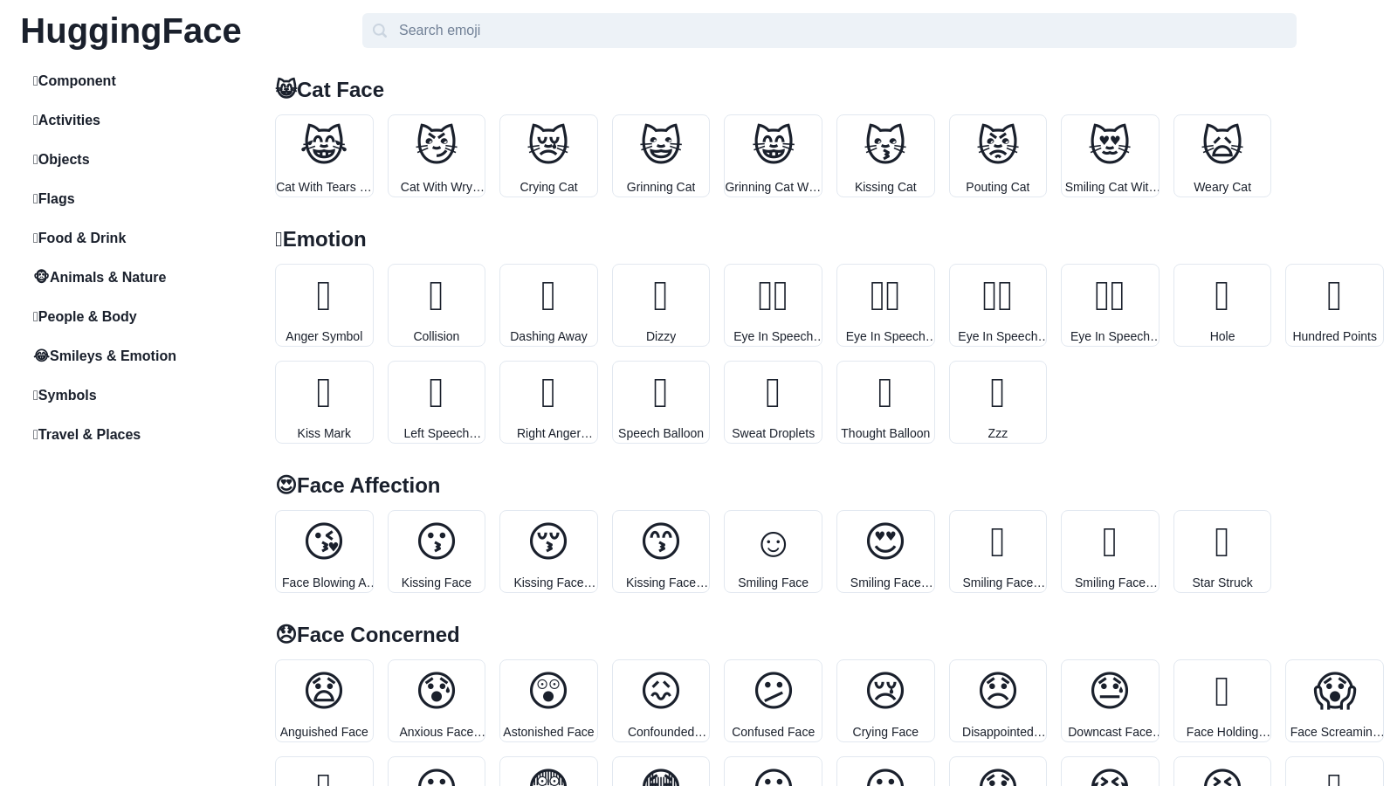This screenshot has width=1397, height=786.
Task: Pick the Weary Cat emoji
Action: coord(1222,155)
